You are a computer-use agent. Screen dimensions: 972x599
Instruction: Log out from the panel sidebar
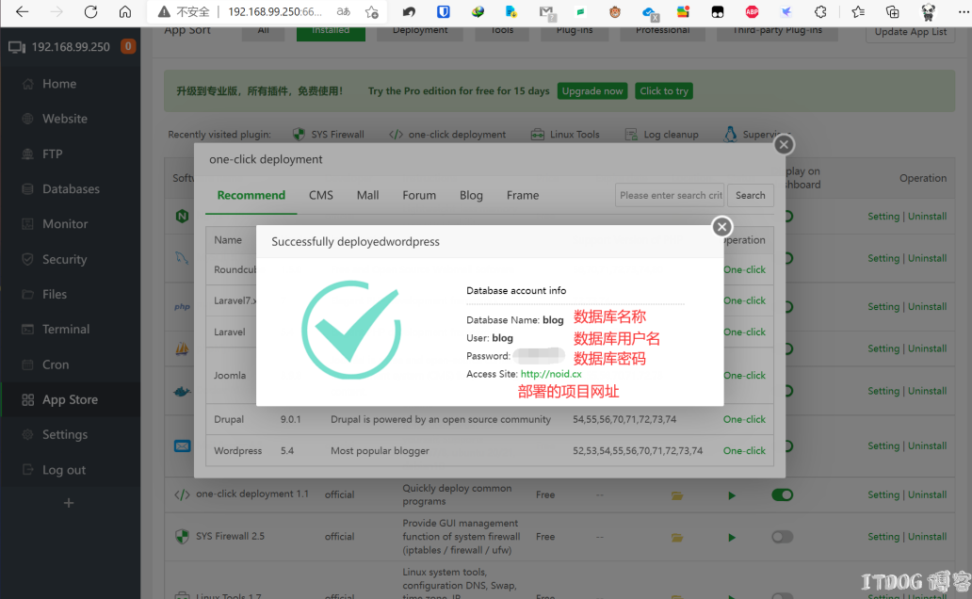63,470
